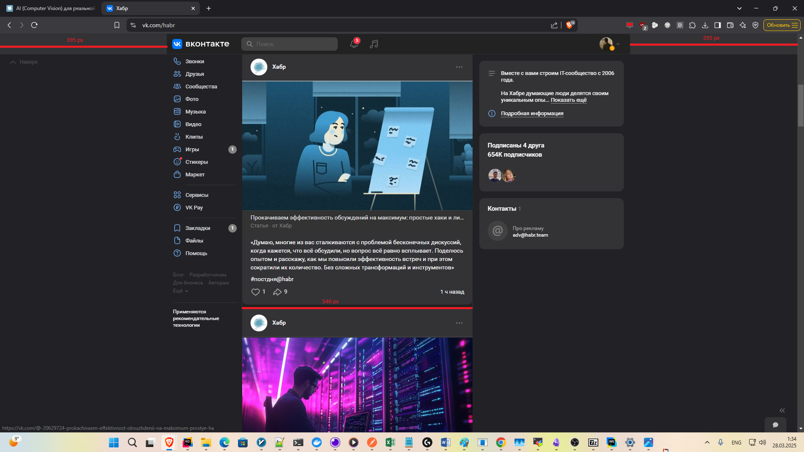Close the Хабр browser tab

193,8
